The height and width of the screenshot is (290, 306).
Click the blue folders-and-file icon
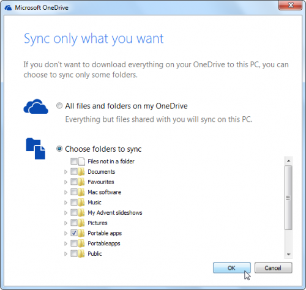35,149
